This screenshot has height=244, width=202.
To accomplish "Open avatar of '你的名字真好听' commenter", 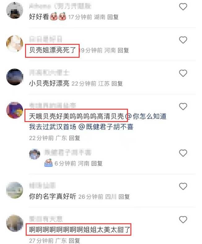I will click(x=15, y=190).
